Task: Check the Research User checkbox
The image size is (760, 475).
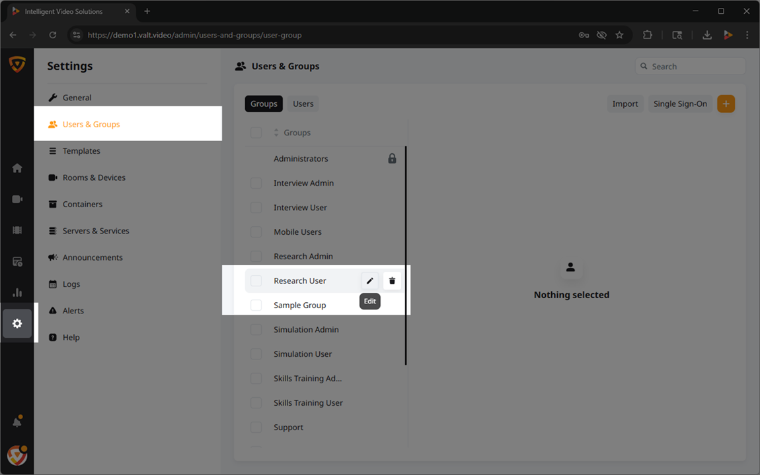Action: [256, 280]
